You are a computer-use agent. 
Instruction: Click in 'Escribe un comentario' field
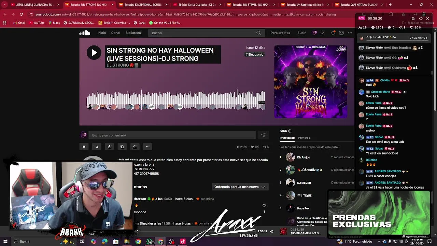click(x=172, y=135)
